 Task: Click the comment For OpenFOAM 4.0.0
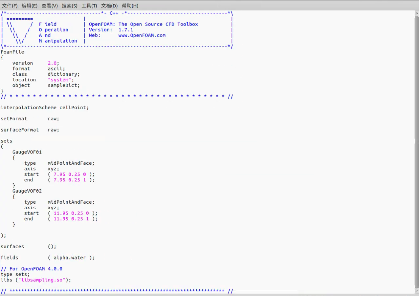(32, 269)
